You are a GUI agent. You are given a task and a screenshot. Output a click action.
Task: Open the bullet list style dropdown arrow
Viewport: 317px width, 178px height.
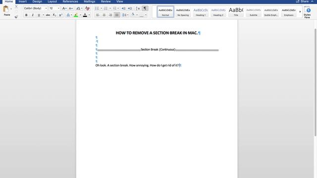coord(101,8)
